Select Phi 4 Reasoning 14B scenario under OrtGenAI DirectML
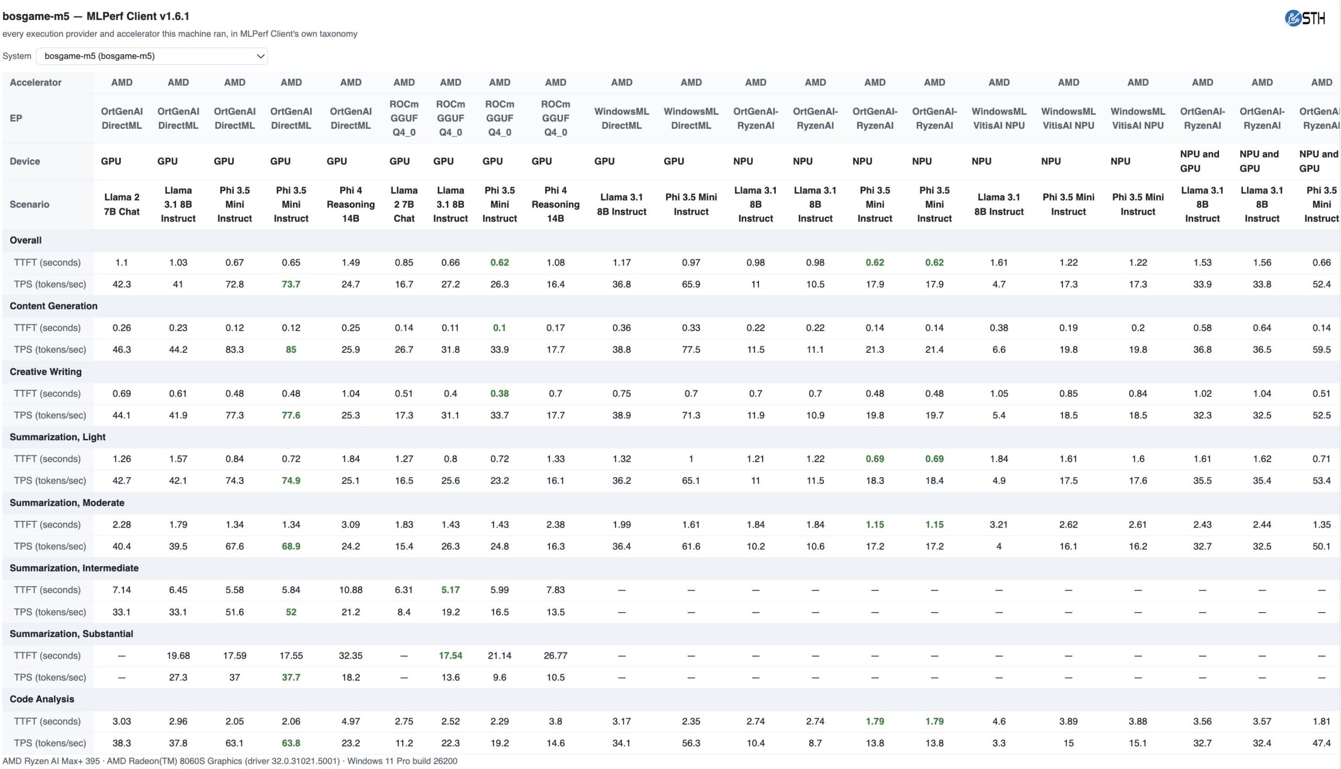The width and height of the screenshot is (1341, 769). tap(350, 204)
